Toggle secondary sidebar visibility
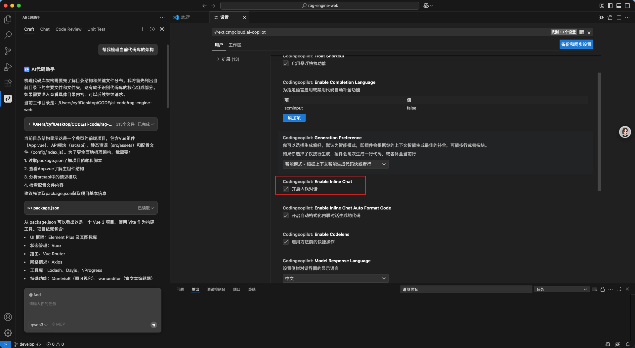The height and width of the screenshot is (348, 635). 627,6
